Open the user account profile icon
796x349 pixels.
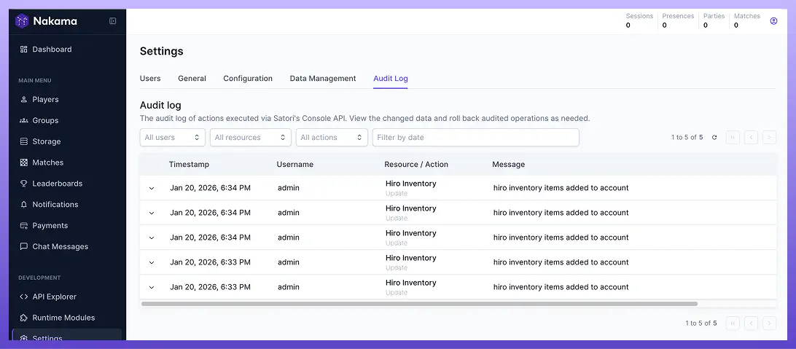[x=773, y=21]
